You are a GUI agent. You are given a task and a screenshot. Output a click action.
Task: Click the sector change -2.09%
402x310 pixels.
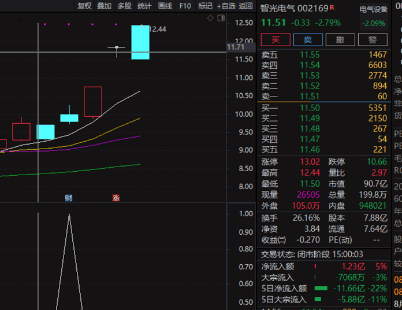374,23
